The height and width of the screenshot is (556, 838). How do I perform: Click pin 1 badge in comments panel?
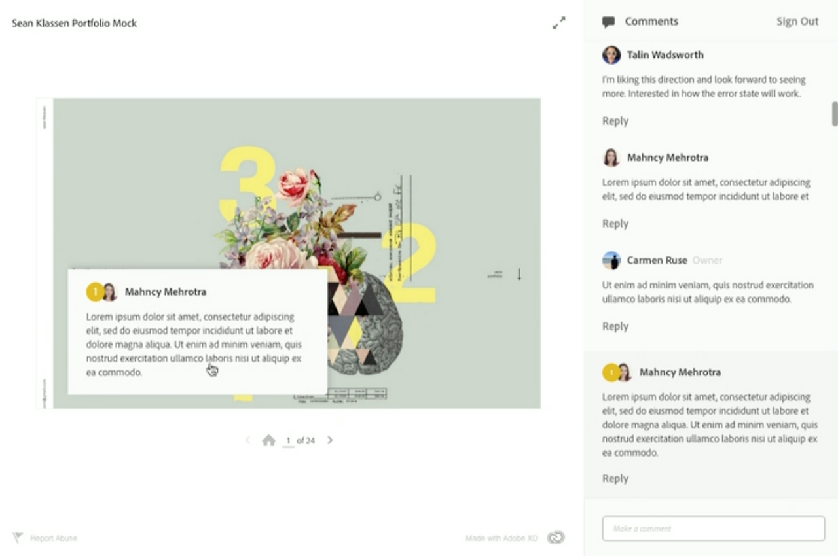coord(611,372)
